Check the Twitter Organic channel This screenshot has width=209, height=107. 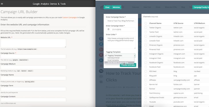(x=146, y=28)
